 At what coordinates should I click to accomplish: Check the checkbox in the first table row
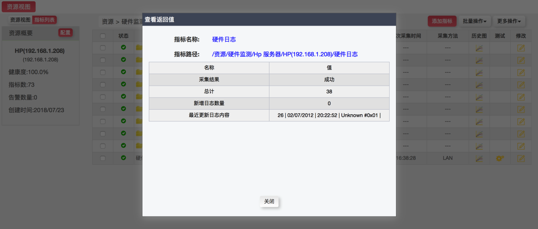103,48
